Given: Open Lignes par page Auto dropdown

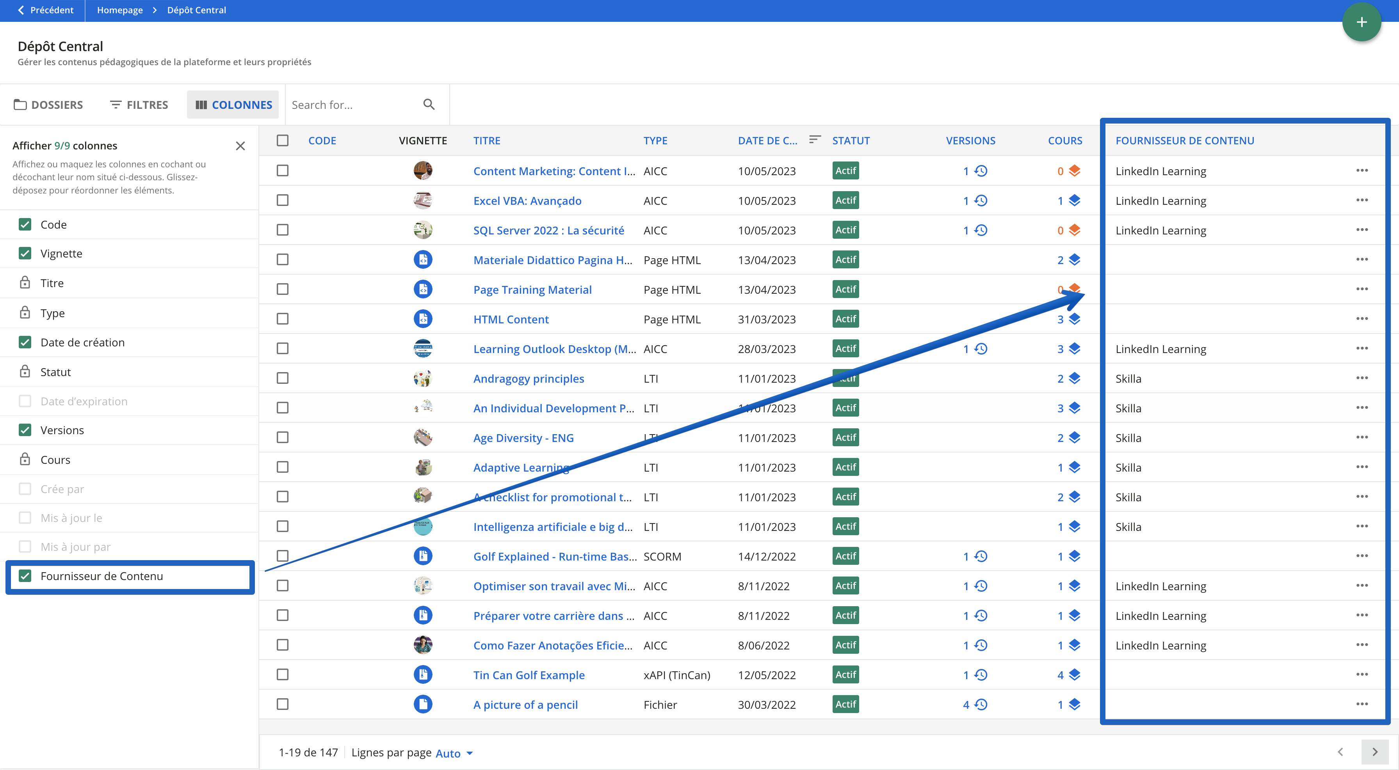Looking at the screenshot, I should (454, 753).
